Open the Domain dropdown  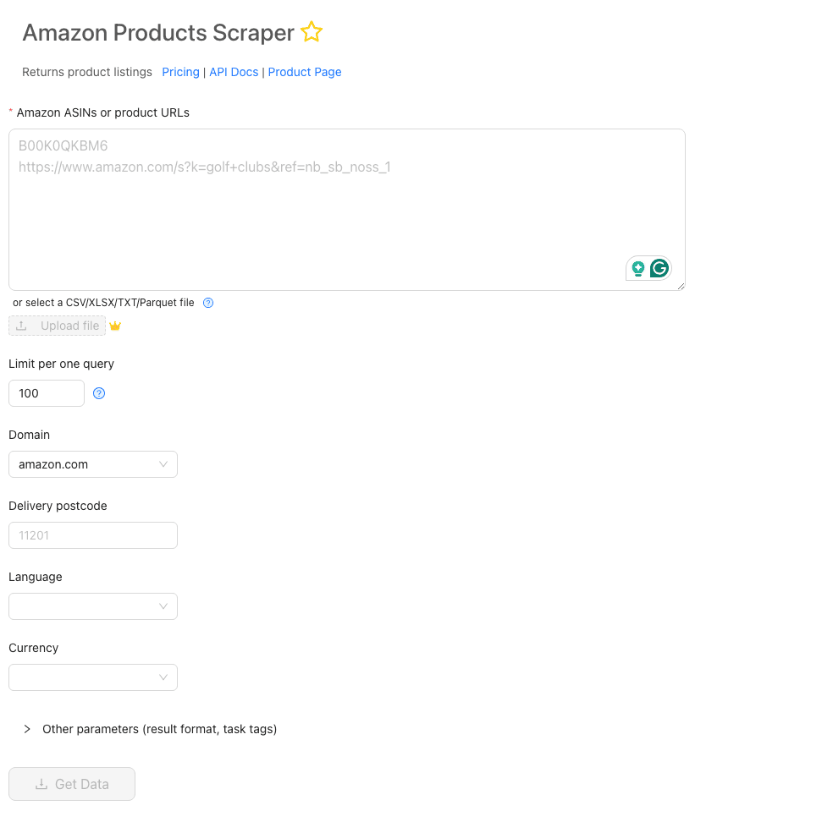(x=93, y=463)
